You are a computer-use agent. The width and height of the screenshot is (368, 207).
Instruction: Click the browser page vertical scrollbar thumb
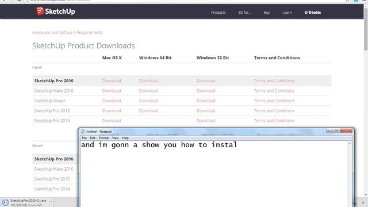pos(366,29)
